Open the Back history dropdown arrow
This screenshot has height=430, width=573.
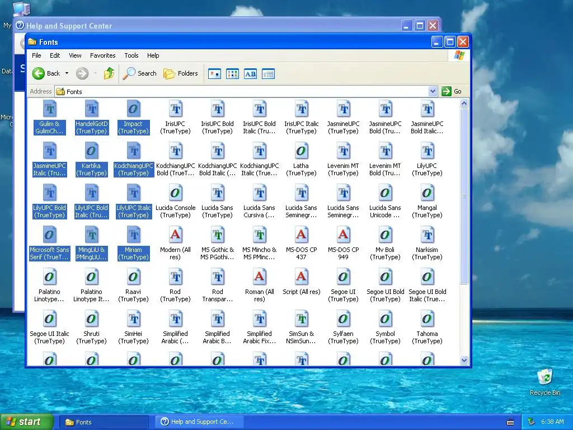point(67,73)
